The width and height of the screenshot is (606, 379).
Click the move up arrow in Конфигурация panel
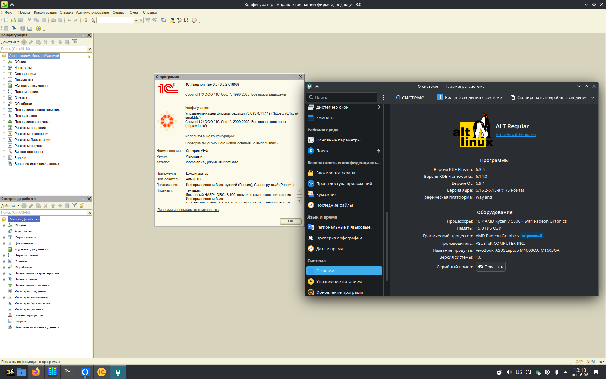[x=53, y=42]
